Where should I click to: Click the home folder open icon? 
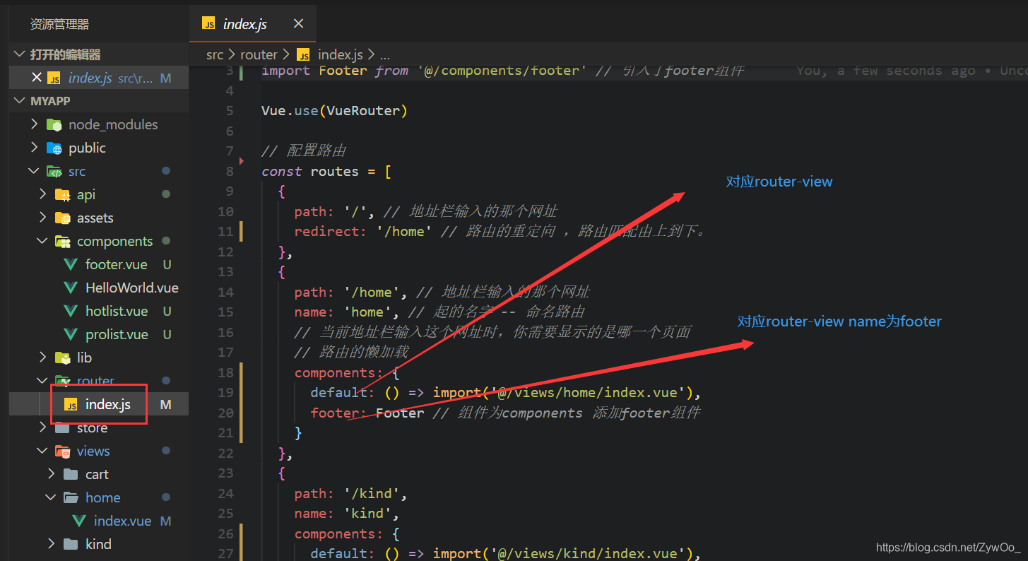(71, 497)
